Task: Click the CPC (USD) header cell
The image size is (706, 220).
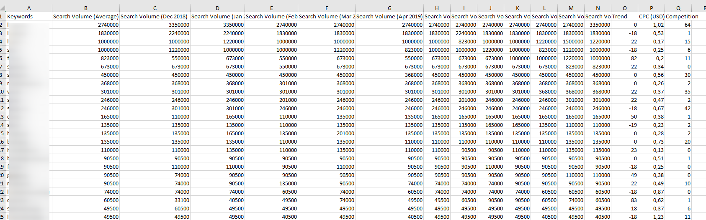Action: [651, 17]
